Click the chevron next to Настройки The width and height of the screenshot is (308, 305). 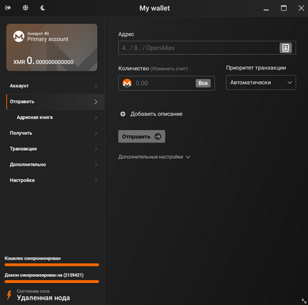(96, 180)
